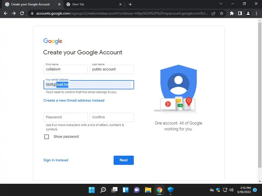Click the scrollbar up arrow
The image size is (262, 196).
[260, 20]
